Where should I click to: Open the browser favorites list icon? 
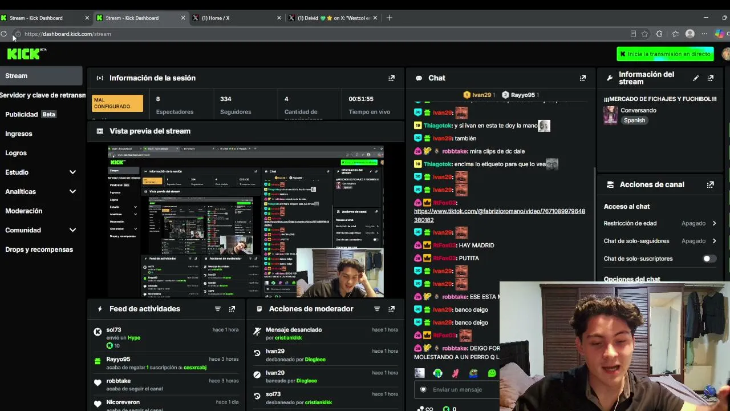point(675,34)
